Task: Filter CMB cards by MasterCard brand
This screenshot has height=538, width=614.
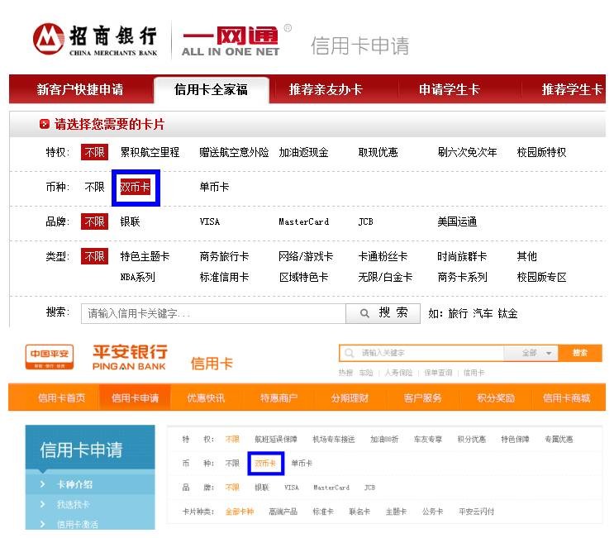Action: click(x=303, y=222)
